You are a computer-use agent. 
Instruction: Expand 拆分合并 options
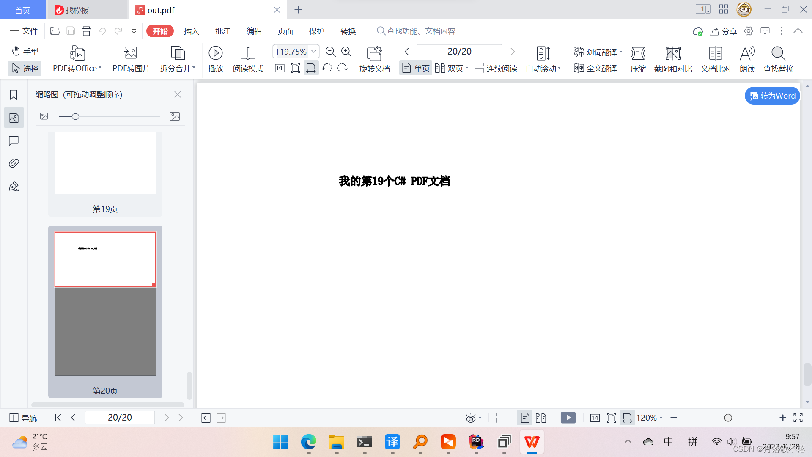point(178,59)
